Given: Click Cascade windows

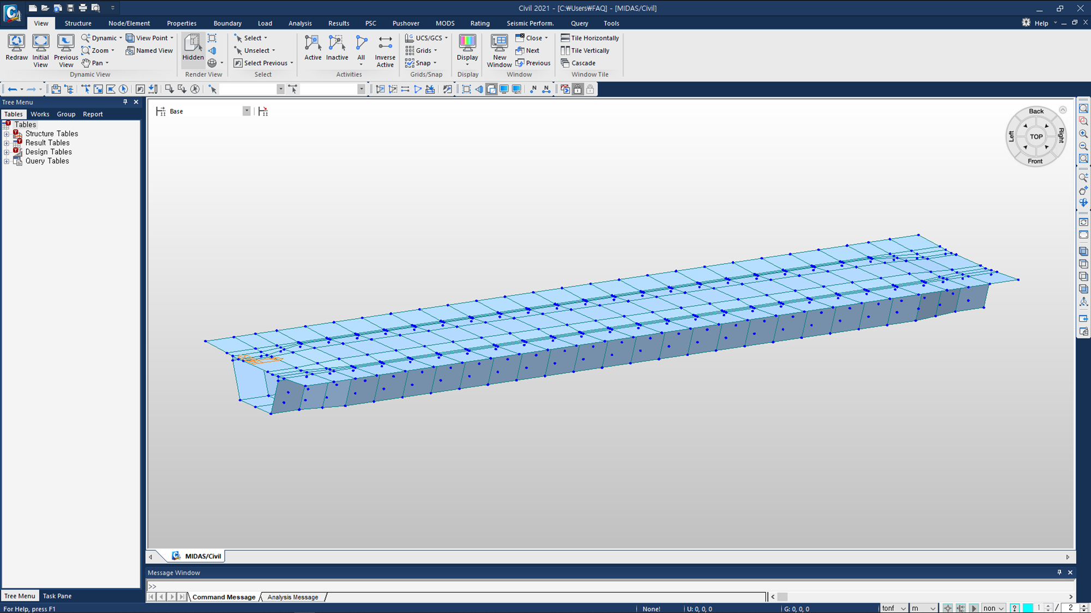Looking at the screenshot, I should [578, 63].
